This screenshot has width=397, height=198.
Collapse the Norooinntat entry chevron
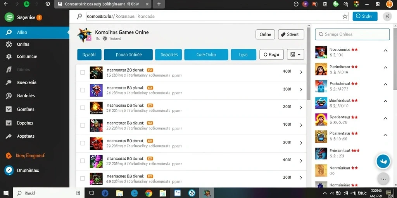pos(385,51)
